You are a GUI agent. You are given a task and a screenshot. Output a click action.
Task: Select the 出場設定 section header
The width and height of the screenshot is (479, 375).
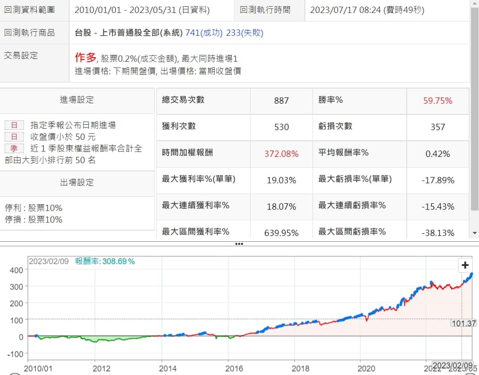pos(77,182)
